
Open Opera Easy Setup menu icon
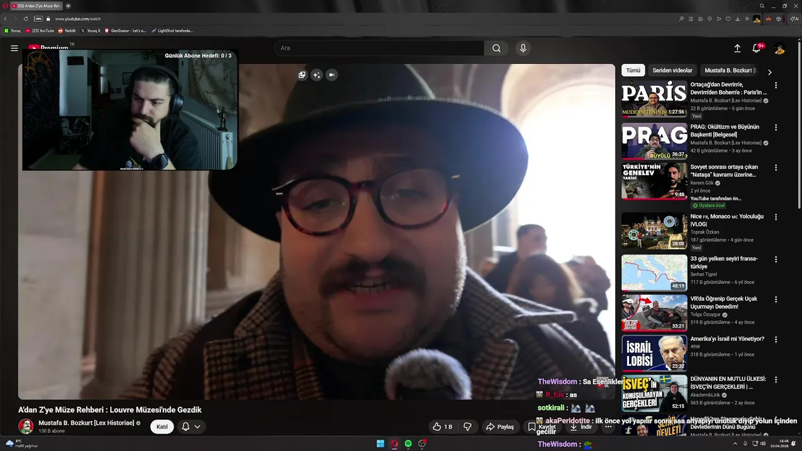tap(747, 19)
